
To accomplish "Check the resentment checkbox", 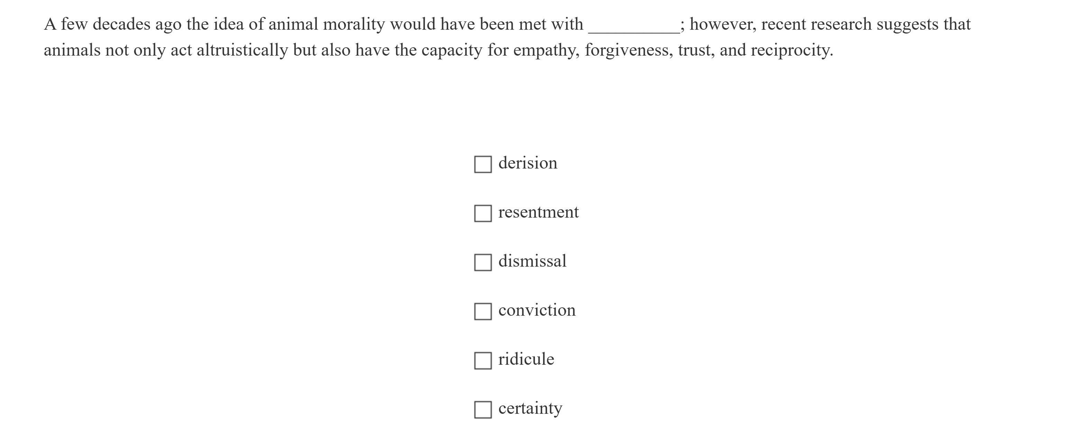I will (484, 213).
